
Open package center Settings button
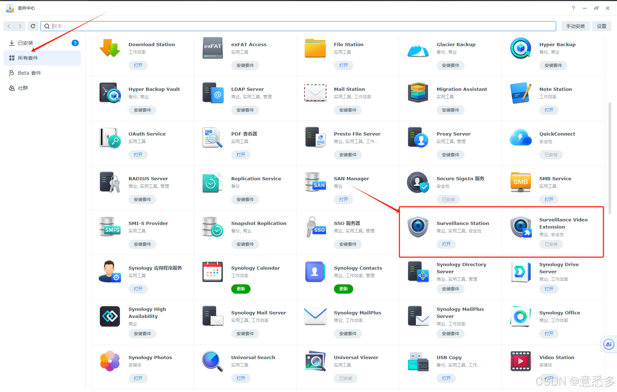click(x=602, y=26)
